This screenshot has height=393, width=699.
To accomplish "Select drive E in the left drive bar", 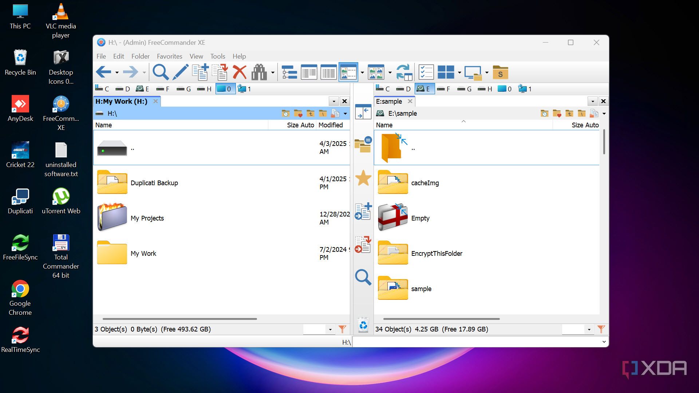I will tap(143, 89).
